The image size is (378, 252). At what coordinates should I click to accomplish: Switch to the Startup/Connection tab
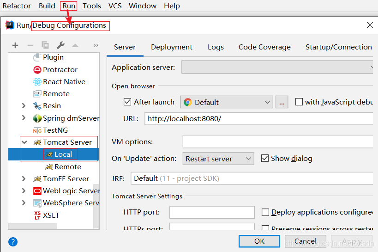339,47
